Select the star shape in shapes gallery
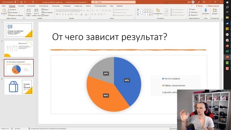231x130 pixels. (150, 15)
